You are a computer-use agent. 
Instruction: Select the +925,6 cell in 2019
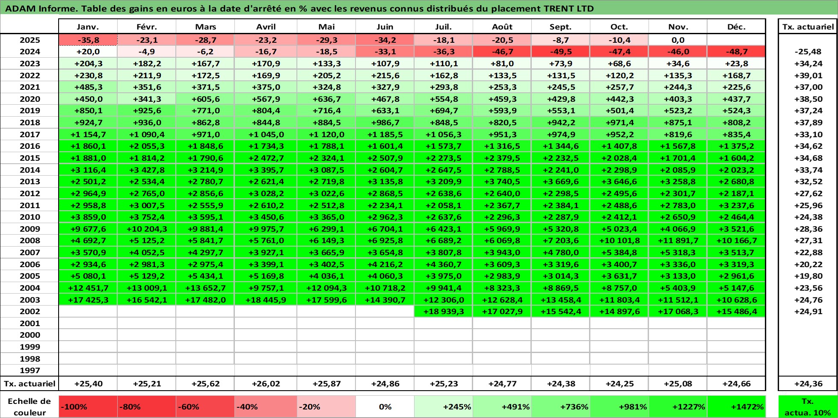click(147, 111)
